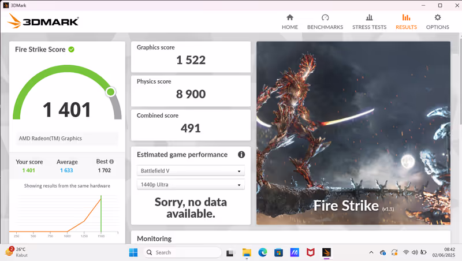Open the HOME tab icon
This screenshot has width=462, height=261.
pyautogui.click(x=290, y=18)
